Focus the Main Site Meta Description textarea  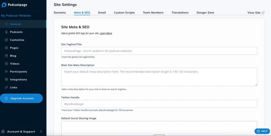click(159, 77)
